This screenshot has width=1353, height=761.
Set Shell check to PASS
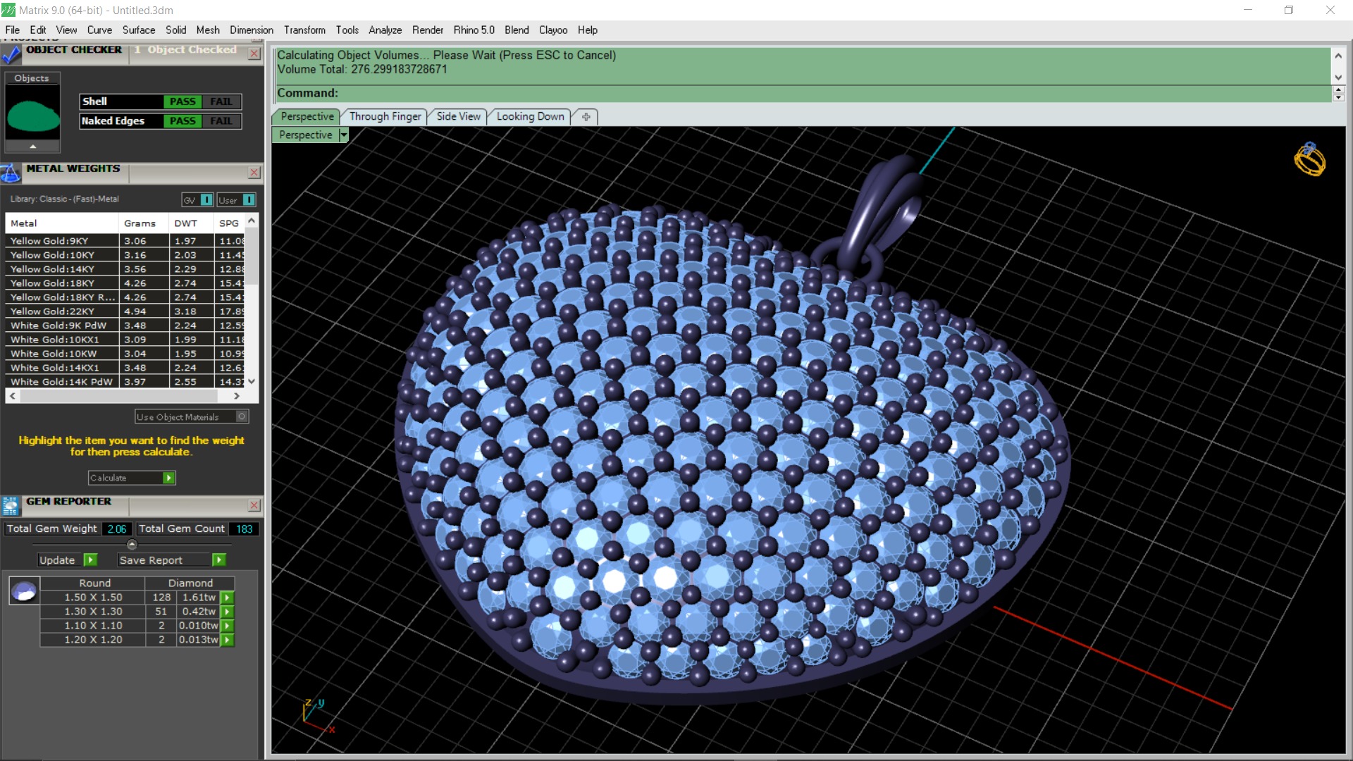tap(183, 101)
